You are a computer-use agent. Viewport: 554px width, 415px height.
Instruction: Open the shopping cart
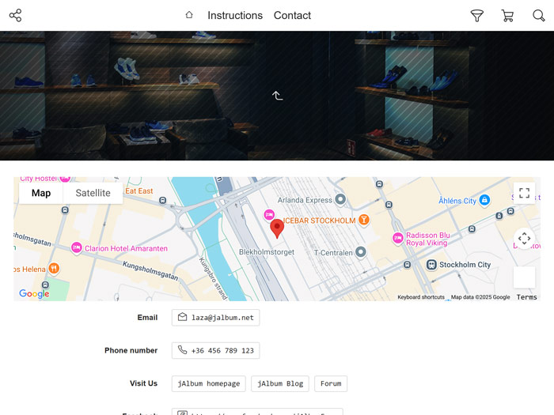[x=507, y=15]
